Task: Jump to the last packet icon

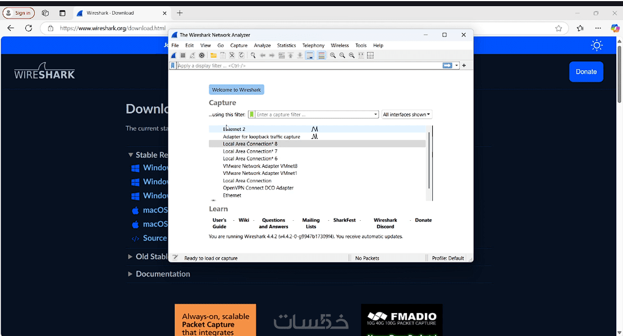Action: [300, 55]
